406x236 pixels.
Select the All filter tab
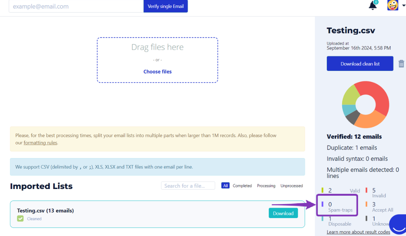click(x=225, y=186)
